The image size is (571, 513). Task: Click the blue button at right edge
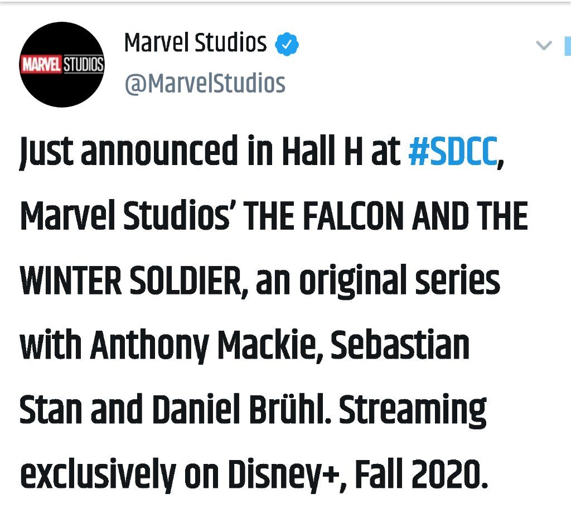pos(568,46)
